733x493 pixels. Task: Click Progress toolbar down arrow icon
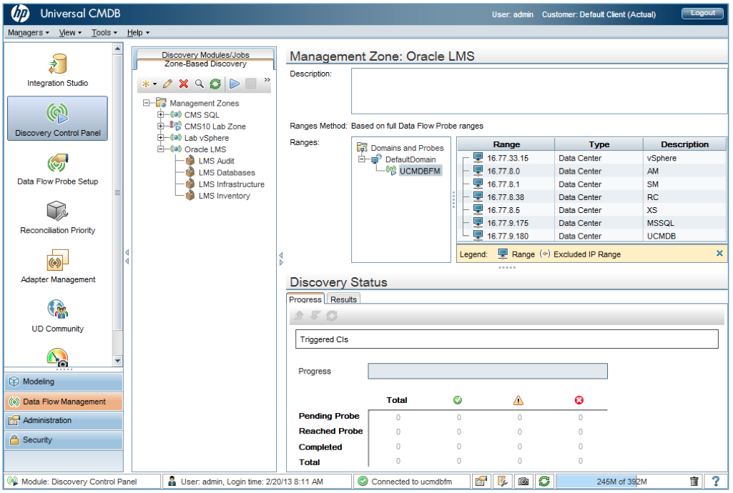pyautogui.click(x=315, y=316)
